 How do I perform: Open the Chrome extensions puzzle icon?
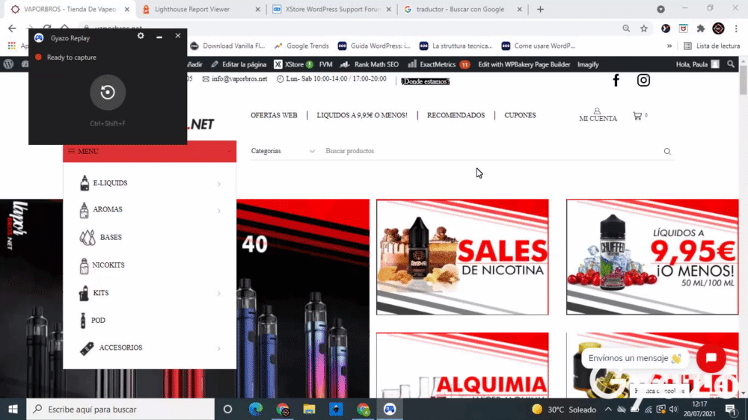point(701,28)
